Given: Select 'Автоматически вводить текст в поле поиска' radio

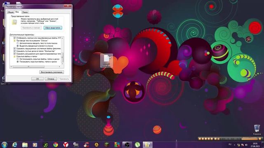Looking at the screenshot, I should click(18, 43).
